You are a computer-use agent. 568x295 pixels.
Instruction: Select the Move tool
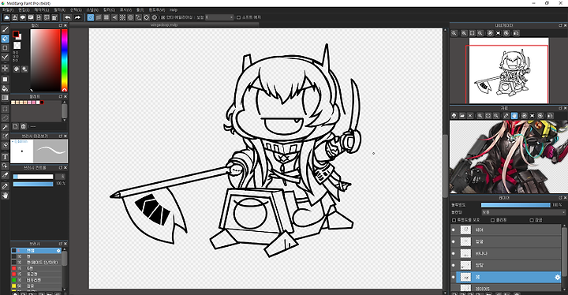tap(5, 68)
